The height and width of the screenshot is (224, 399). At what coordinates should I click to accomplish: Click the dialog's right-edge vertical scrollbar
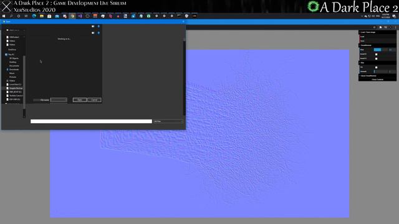(x=185, y=76)
